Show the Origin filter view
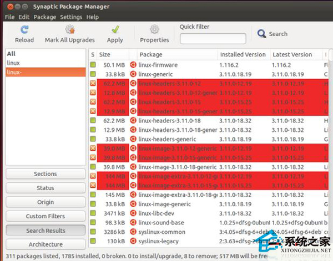 coord(46,202)
